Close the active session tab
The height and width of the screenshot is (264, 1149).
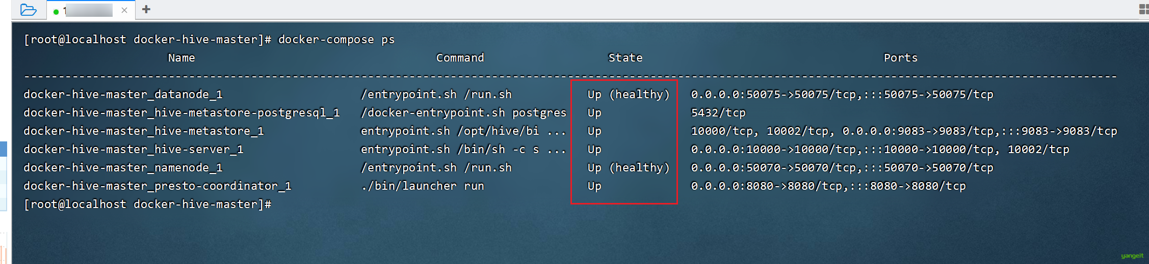point(124,10)
